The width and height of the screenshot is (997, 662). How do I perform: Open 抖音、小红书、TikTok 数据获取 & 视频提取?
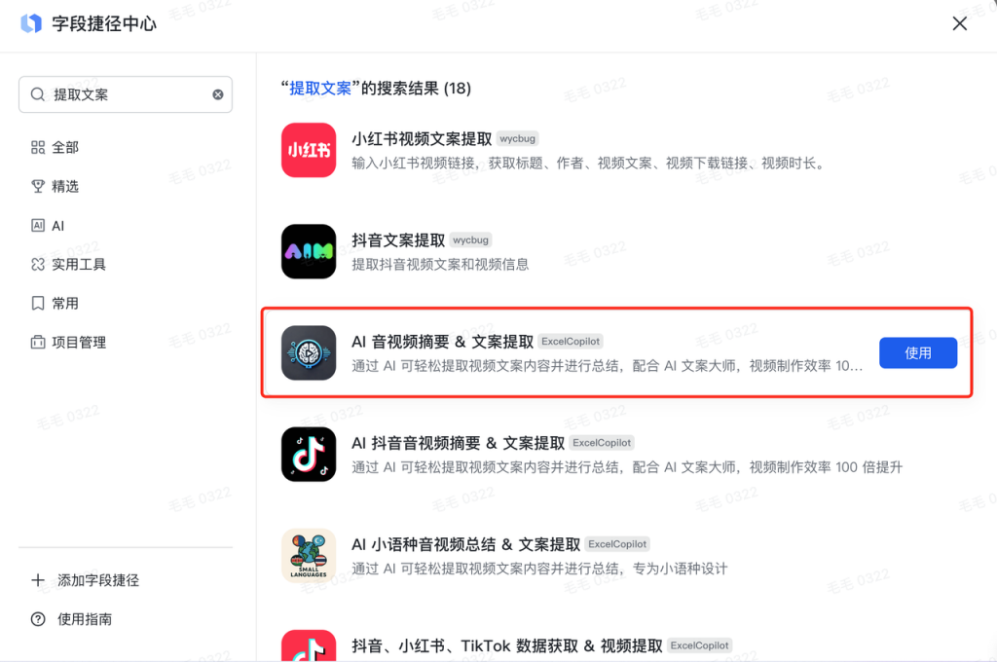click(507, 646)
